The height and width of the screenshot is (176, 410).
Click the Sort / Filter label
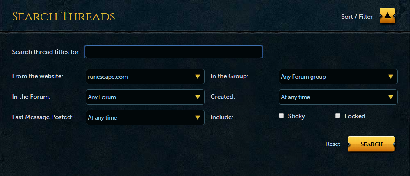point(357,17)
